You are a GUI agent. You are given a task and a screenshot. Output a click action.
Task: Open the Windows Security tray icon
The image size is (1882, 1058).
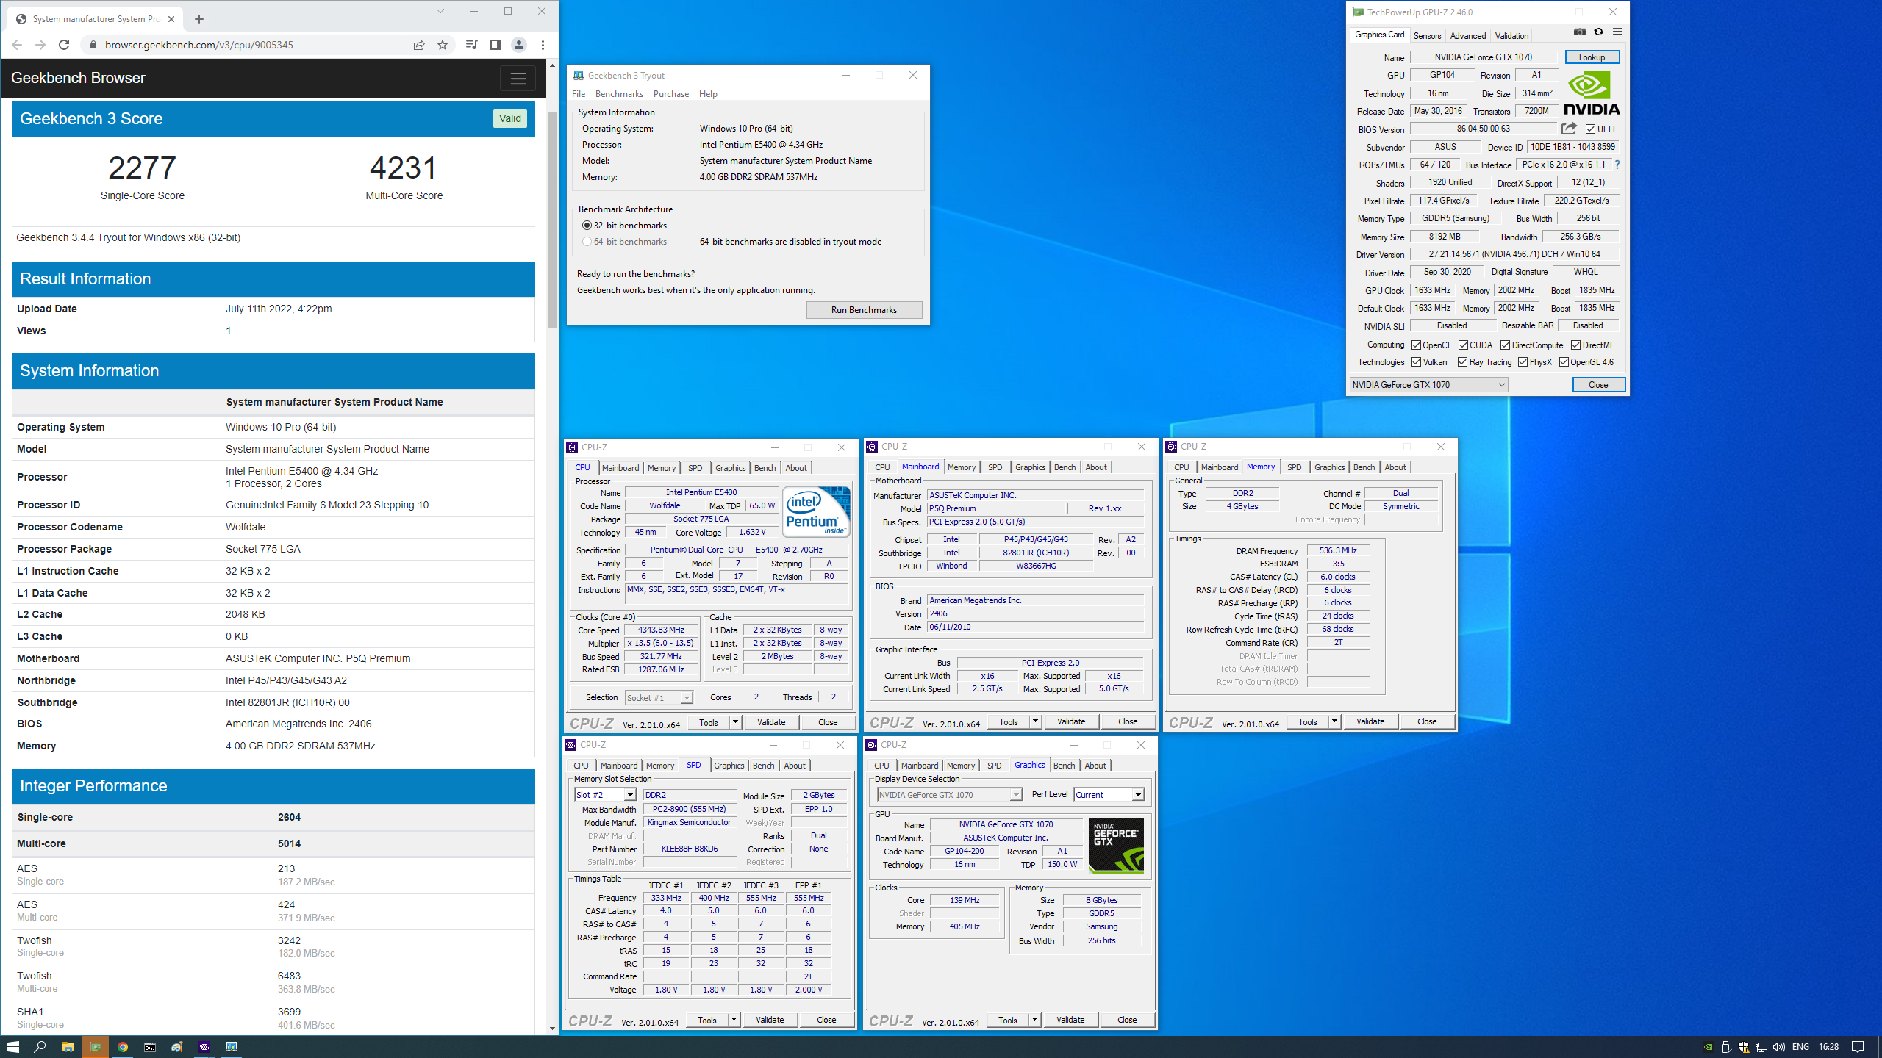click(1743, 1047)
